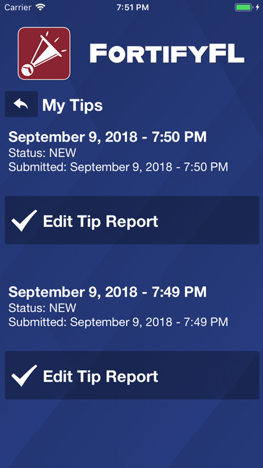Tap the Submitted 7:50 PM line
Screen dimensions: 263x468
[118, 167]
